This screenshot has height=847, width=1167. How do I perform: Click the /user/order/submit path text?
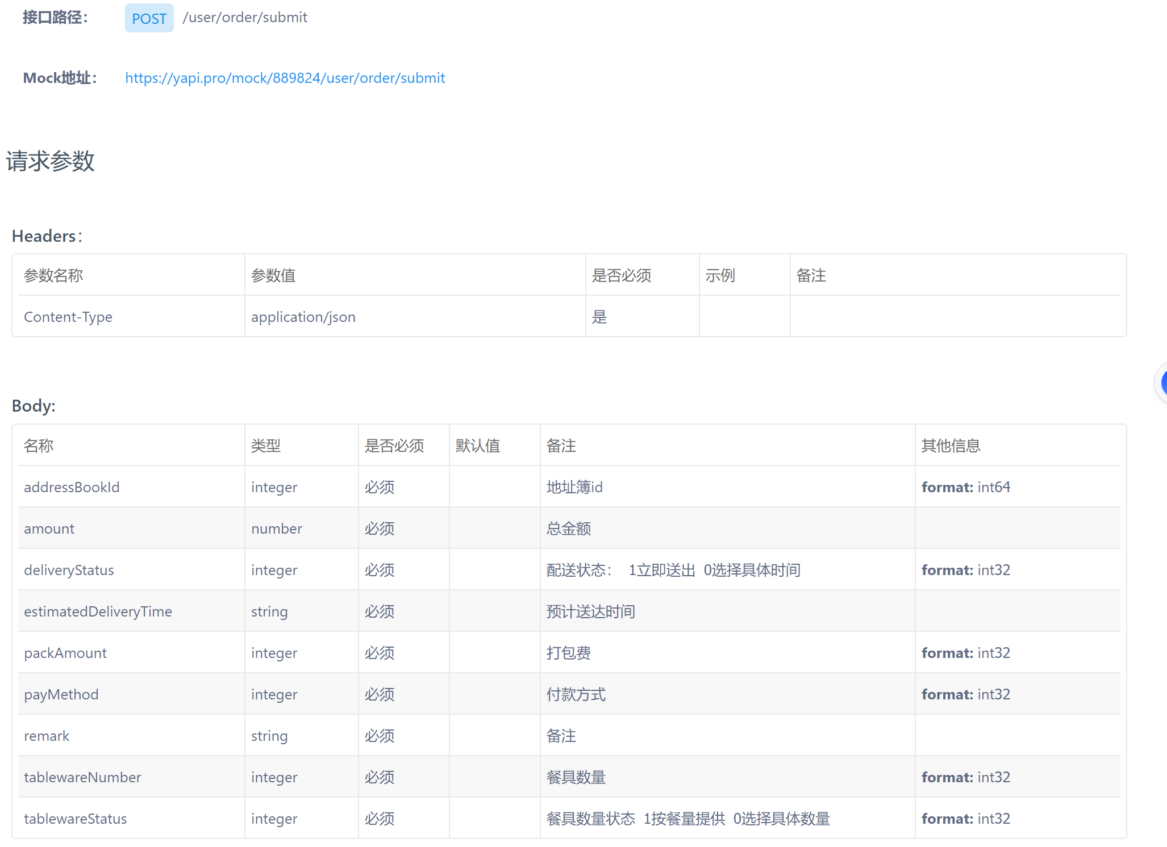[x=245, y=18]
